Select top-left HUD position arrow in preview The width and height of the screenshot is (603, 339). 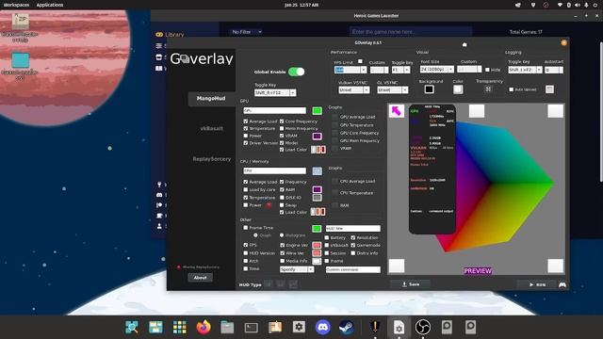[397, 111]
